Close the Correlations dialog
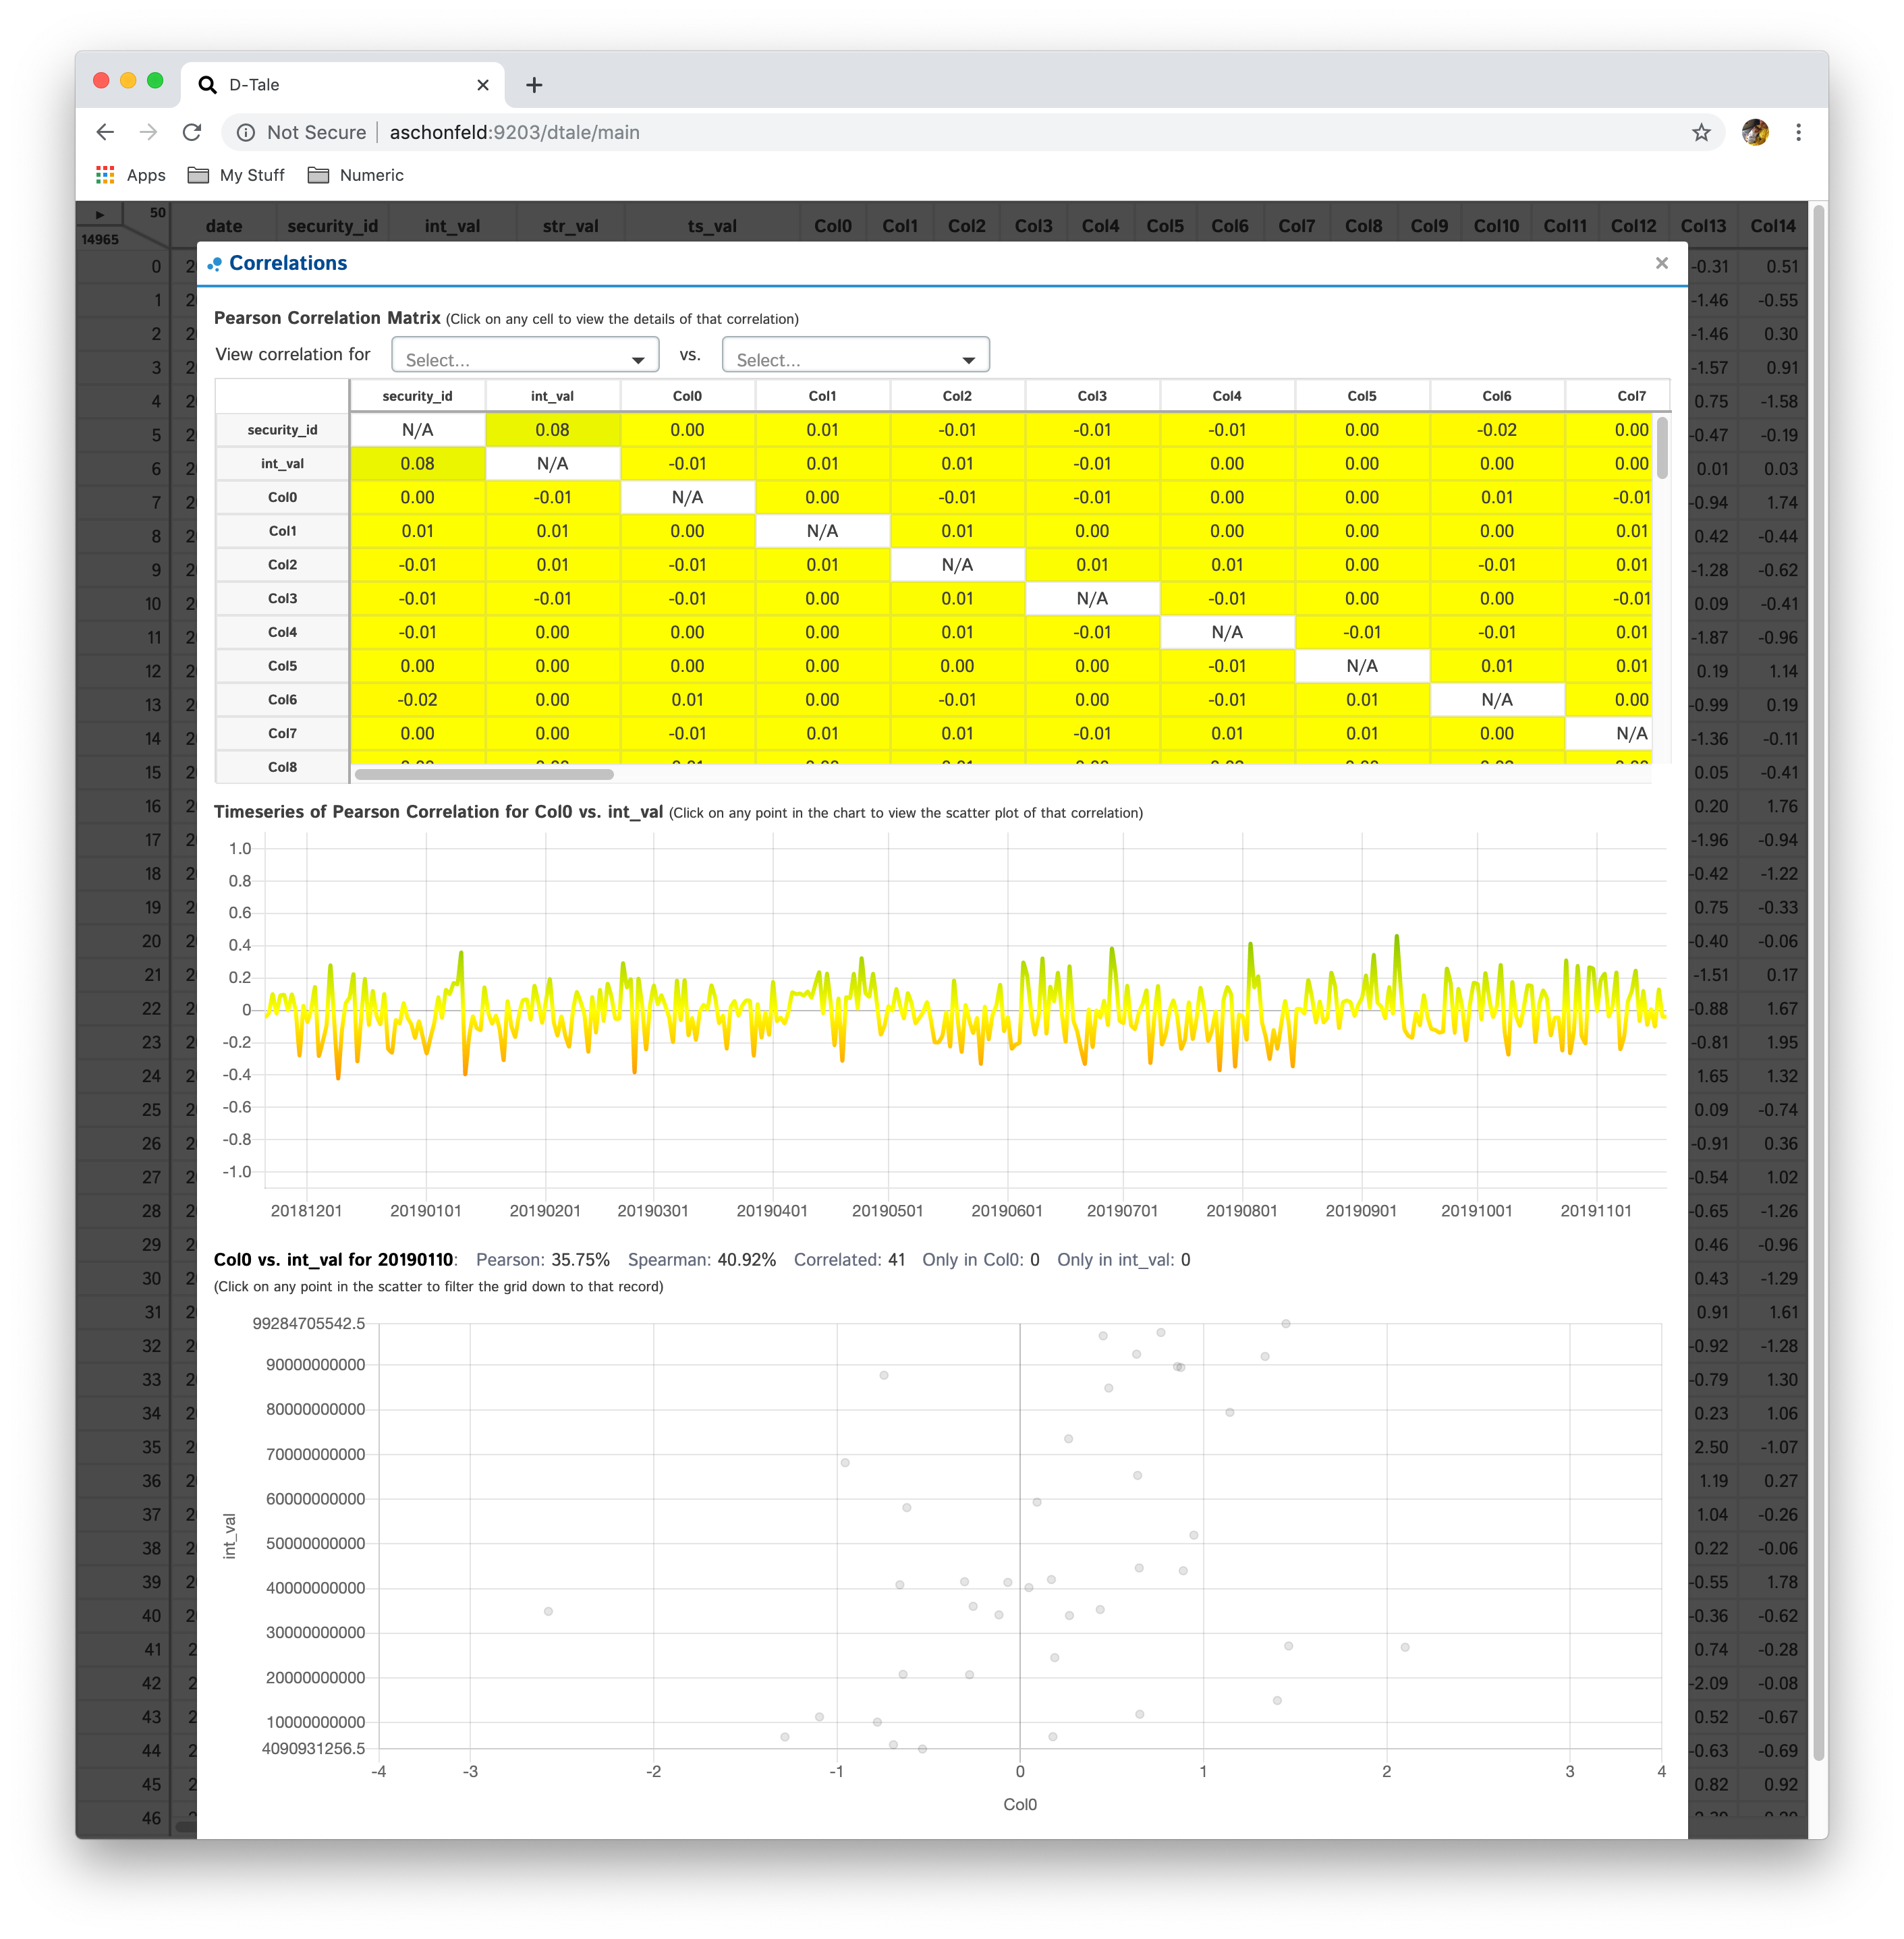 (1662, 263)
